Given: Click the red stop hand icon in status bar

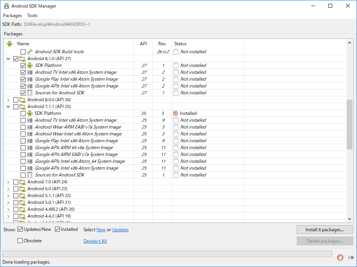Looking at the screenshot, I should point(340,257).
